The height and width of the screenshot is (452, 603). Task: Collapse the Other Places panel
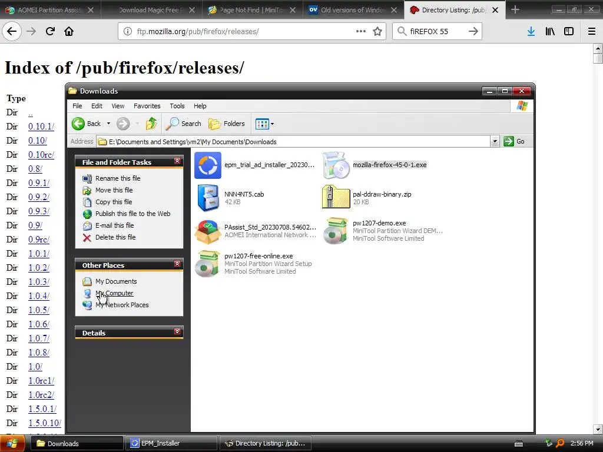click(x=177, y=264)
